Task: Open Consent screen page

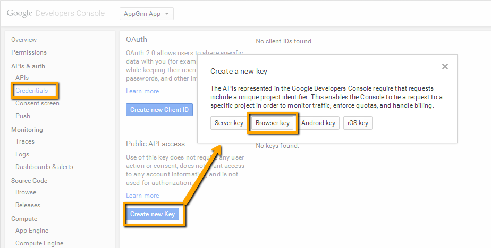Action: pyautogui.click(x=37, y=103)
